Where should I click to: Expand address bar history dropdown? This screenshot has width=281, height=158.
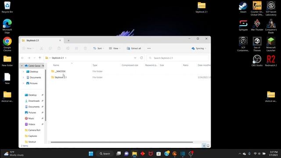click(135, 58)
